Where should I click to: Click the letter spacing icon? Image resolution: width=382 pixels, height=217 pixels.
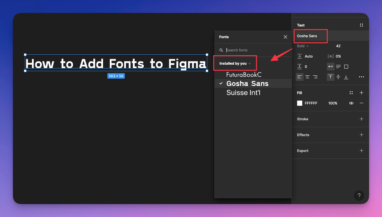[x=330, y=56]
